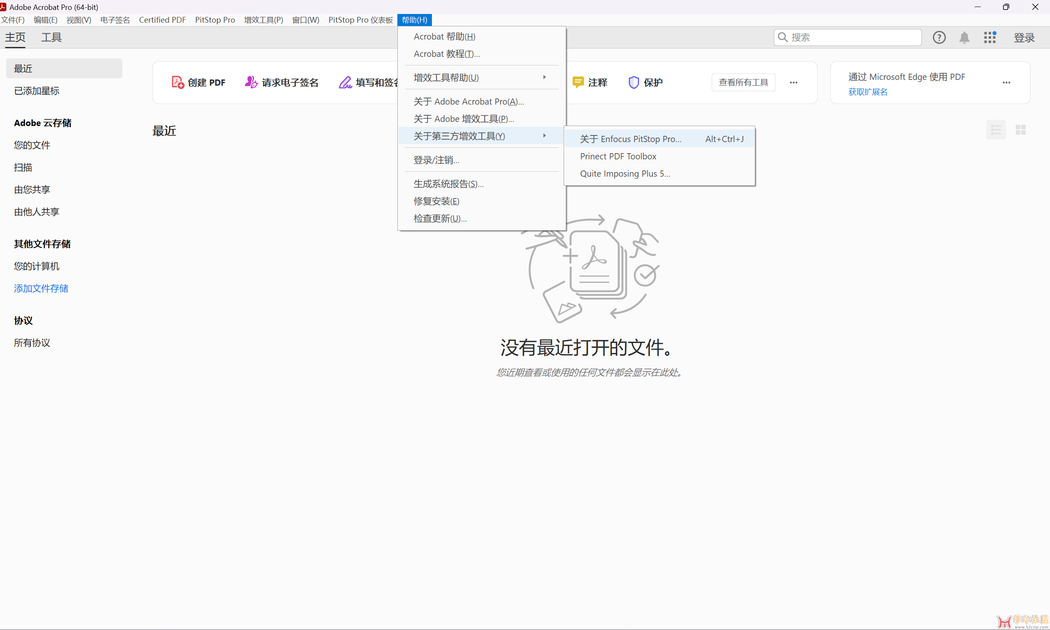
Task: Select 生成系统报告(S)... menu entry
Action: click(x=482, y=184)
